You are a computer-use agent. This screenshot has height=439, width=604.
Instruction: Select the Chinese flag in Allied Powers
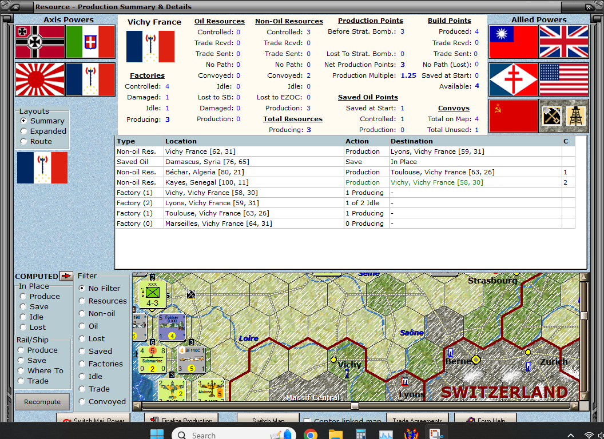pos(514,42)
